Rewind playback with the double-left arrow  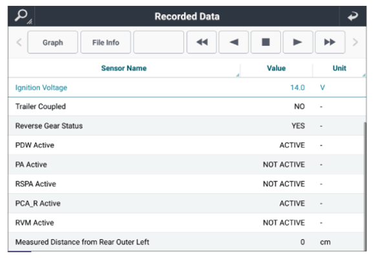coord(202,42)
